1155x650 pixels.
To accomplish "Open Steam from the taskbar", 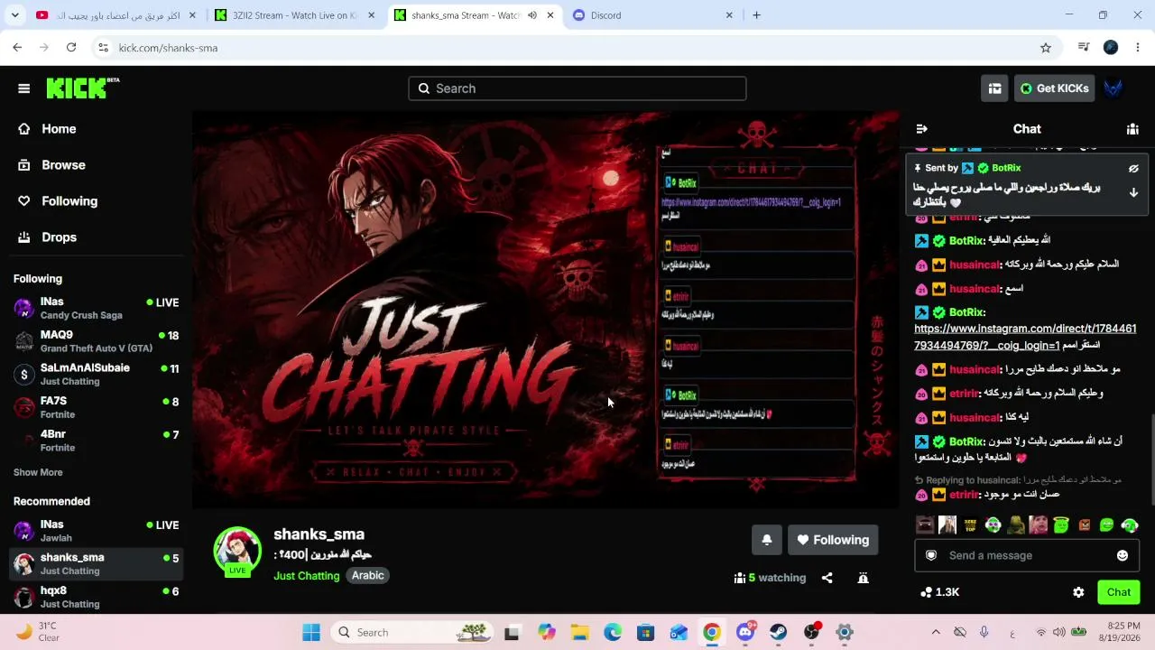I will pos(778,632).
